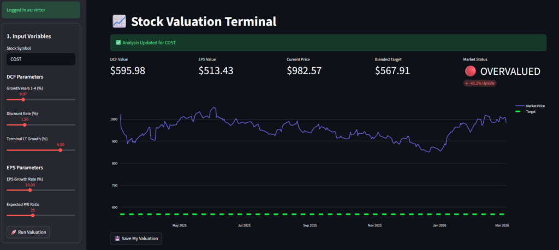This screenshot has width=559, height=250.
Task: Toggle Target series in chart legend
Action: click(527, 111)
